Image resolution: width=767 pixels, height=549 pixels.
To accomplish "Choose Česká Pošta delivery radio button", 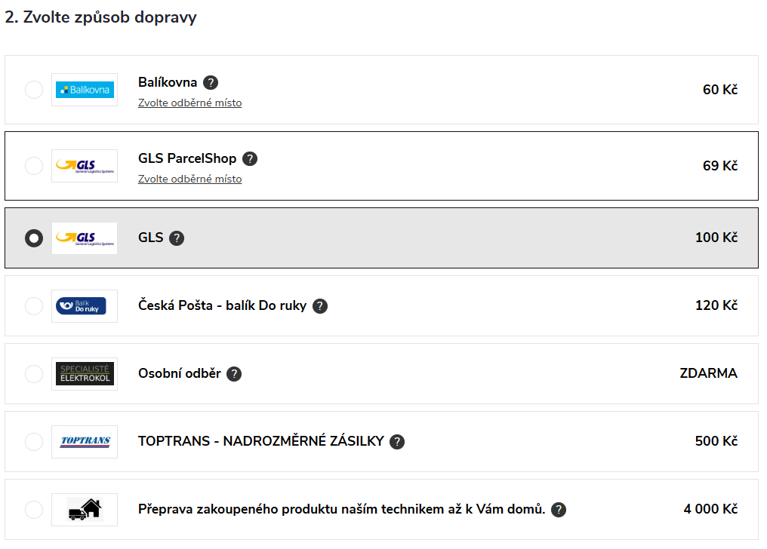I will 34,305.
